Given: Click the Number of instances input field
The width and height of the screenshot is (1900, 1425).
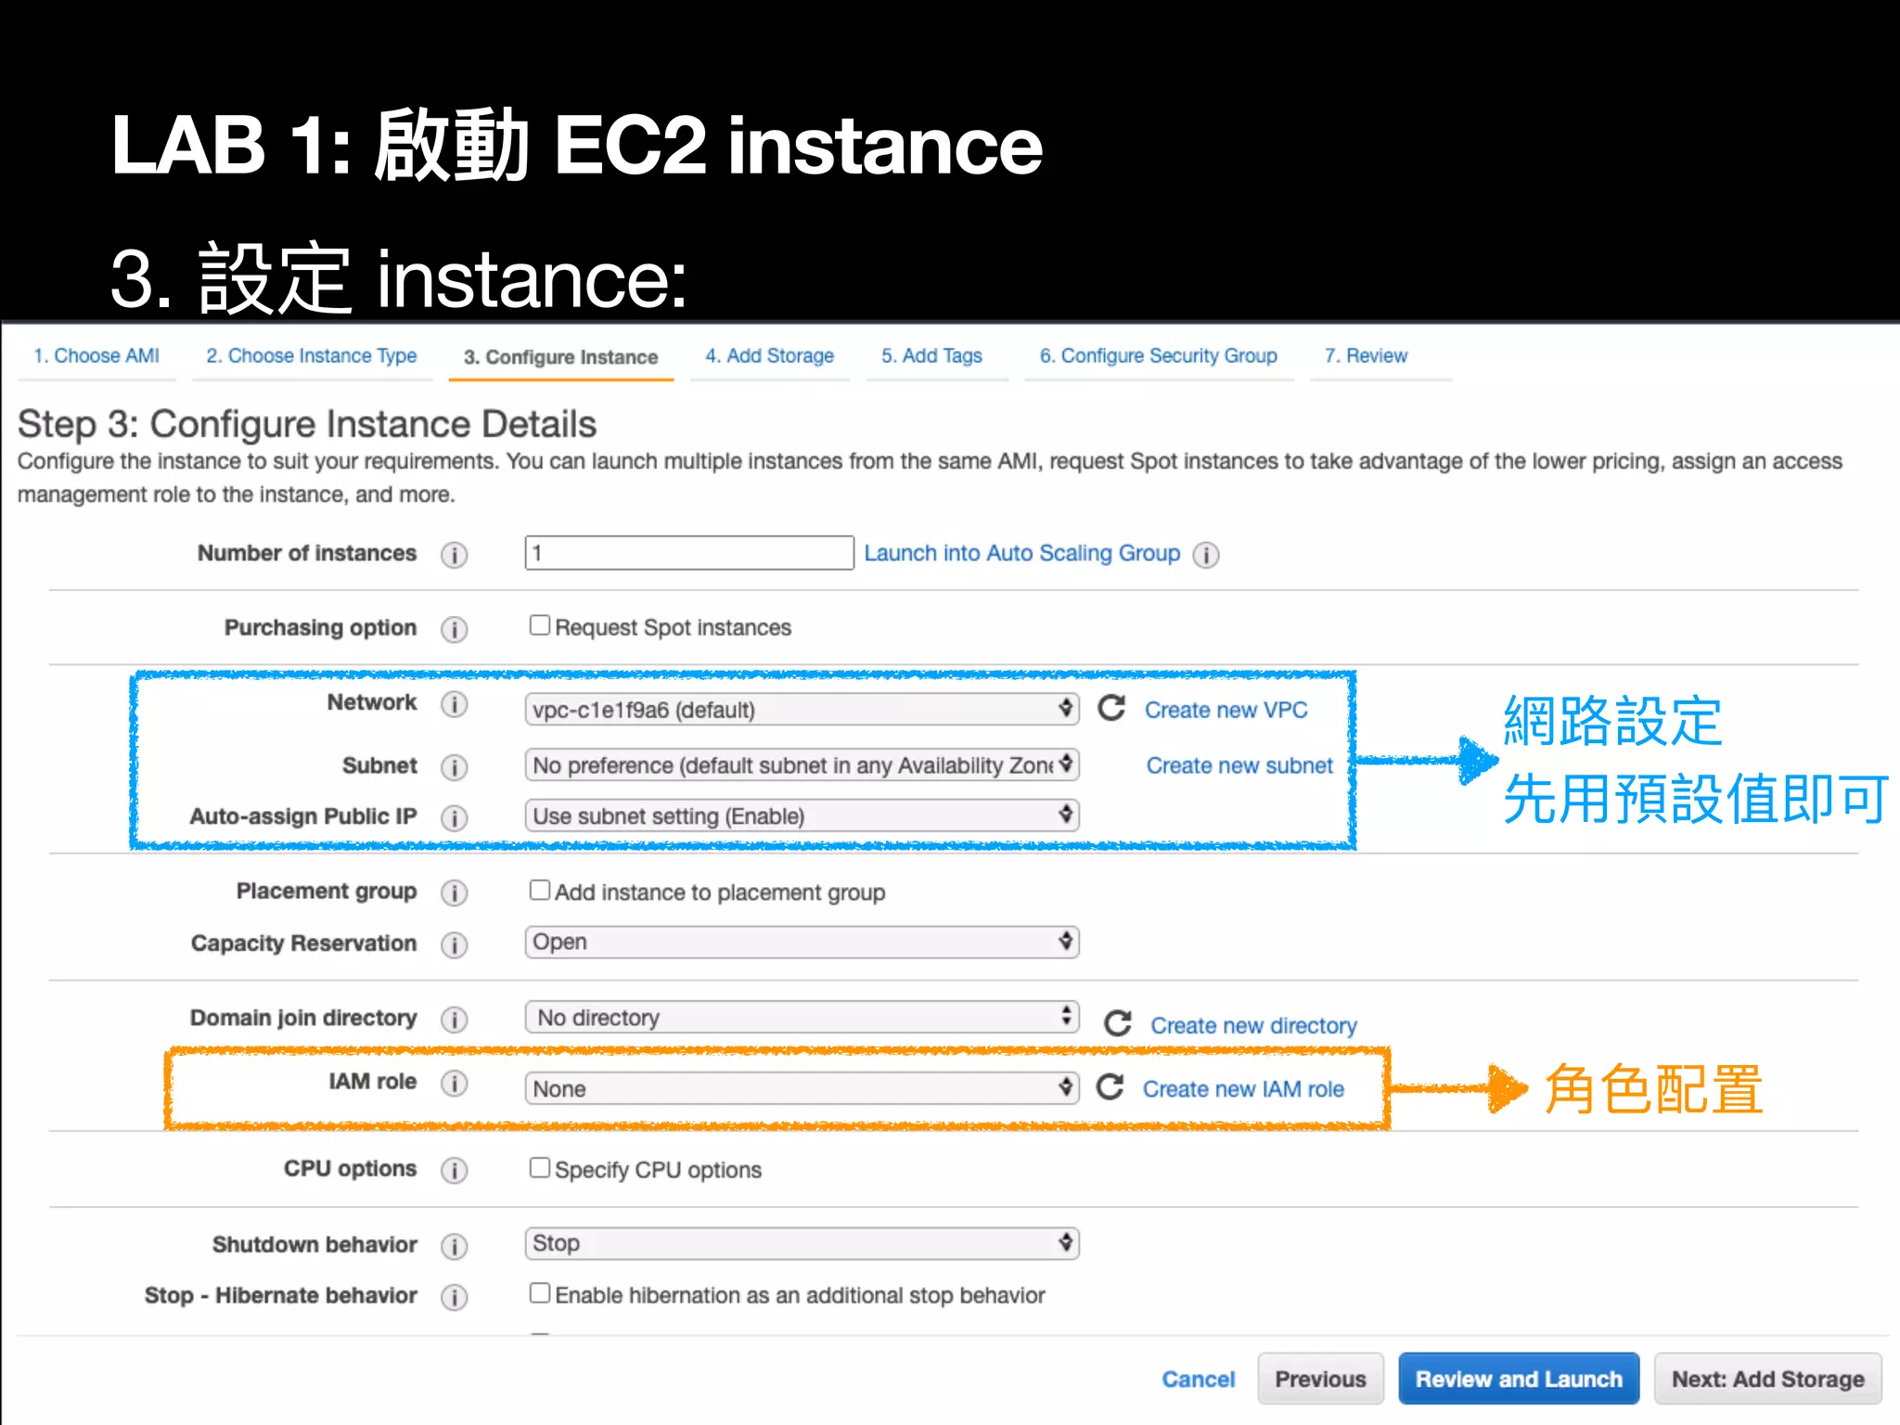Looking at the screenshot, I should click(x=689, y=553).
